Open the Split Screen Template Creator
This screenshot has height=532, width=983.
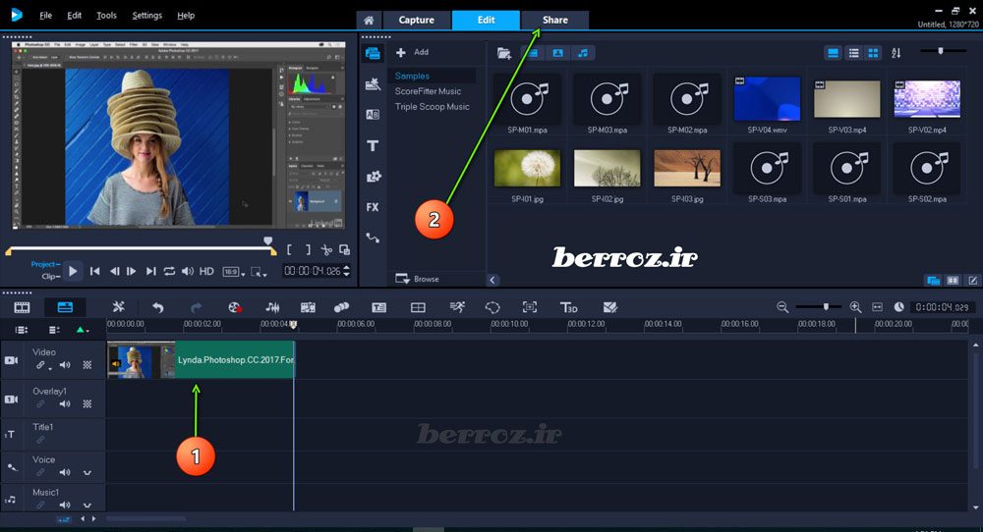coord(610,307)
